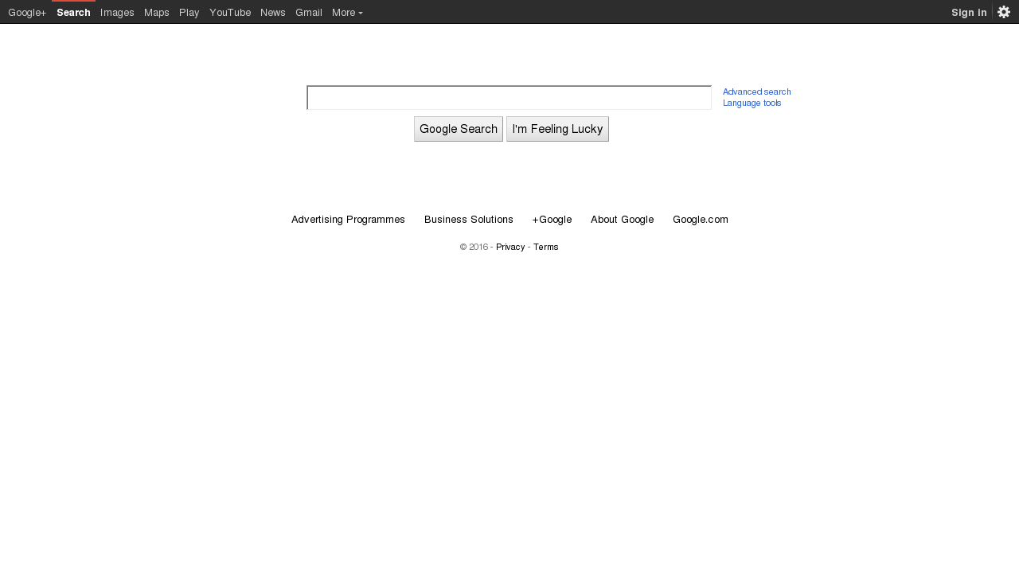Open YouTube from the top bar
This screenshot has width=1019, height=573.
[x=230, y=12]
